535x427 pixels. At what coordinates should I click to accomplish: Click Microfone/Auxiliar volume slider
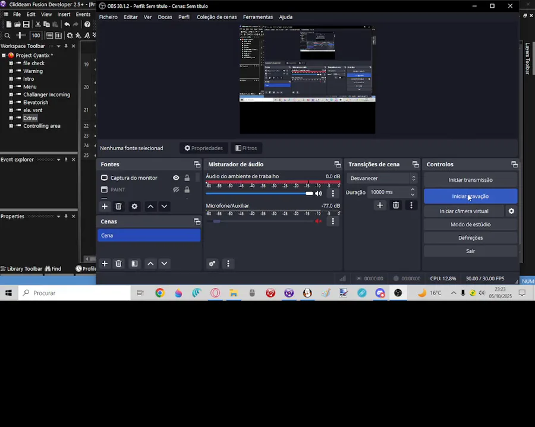(259, 221)
